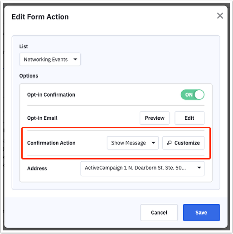Screen dimensions: 233x234
Task: Cancel the form action changes
Action: coord(159,212)
